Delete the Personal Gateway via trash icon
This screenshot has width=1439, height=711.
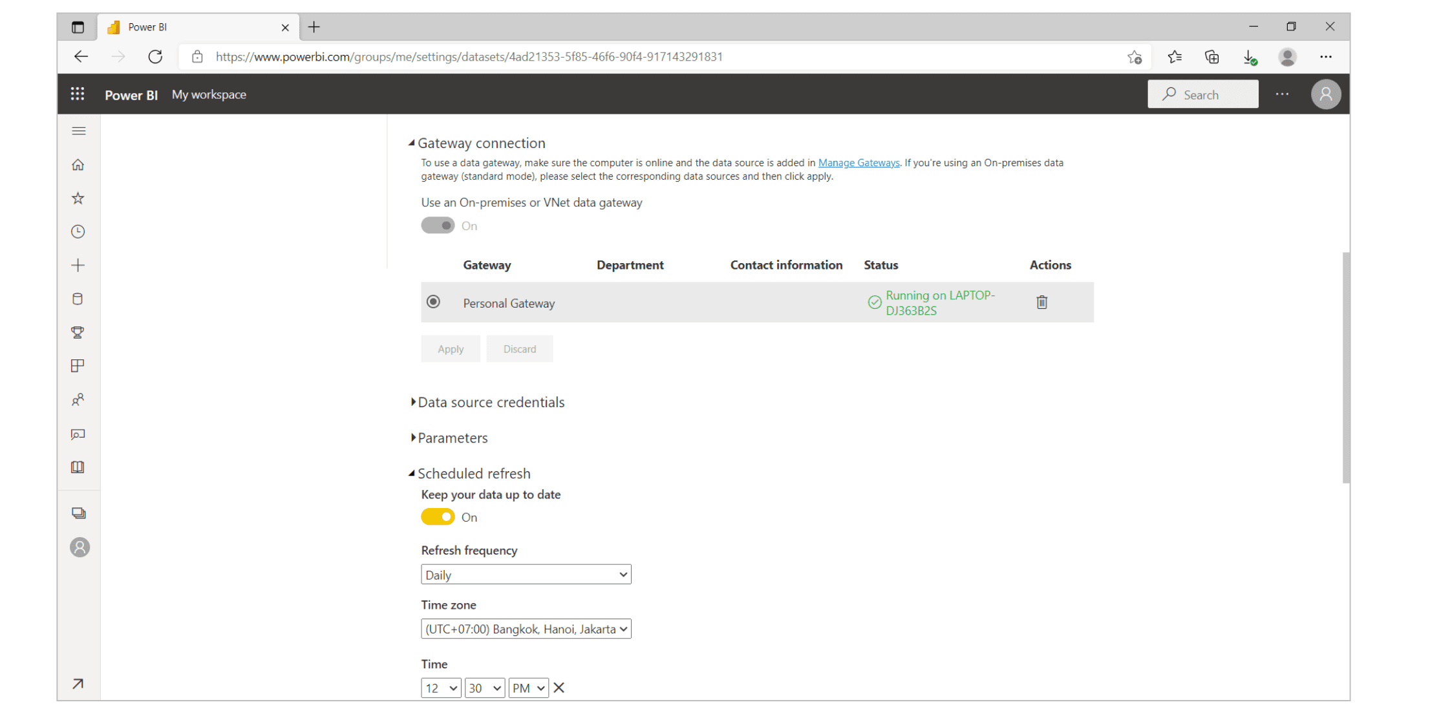click(1041, 302)
